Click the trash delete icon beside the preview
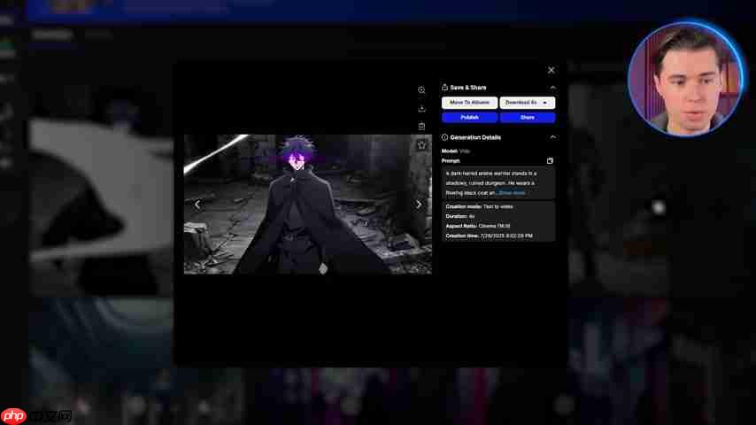The image size is (756, 425). (x=421, y=127)
